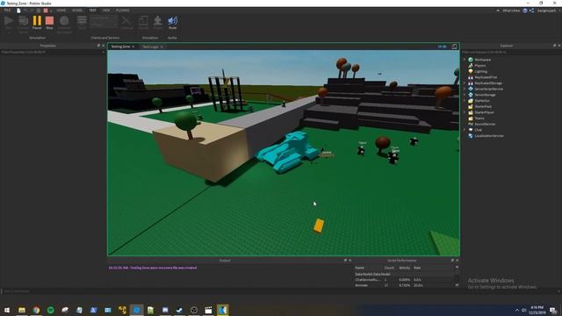Viewport: 562px width, 316px height.
Task: Select ReplicatedFirst in Explorer
Action: [486, 77]
